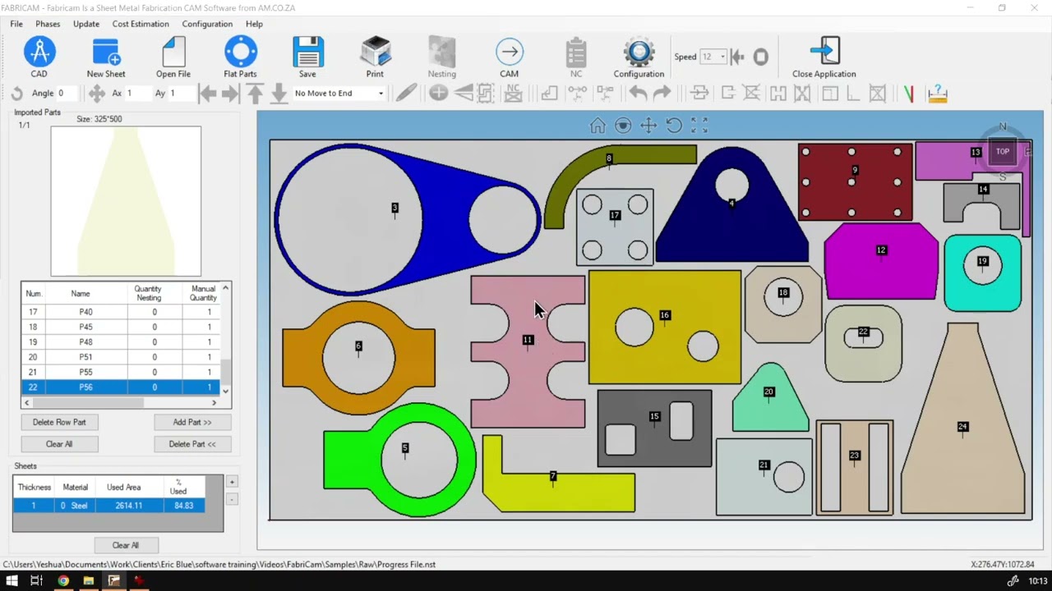Click the Add Part >> button
The width and height of the screenshot is (1052, 591).
(x=192, y=422)
